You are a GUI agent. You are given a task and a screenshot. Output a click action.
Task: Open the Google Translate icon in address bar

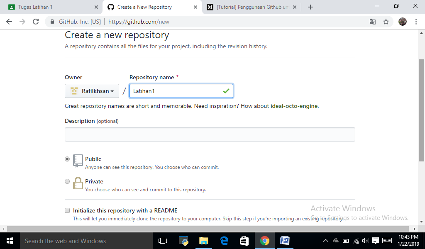click(373, 22)
